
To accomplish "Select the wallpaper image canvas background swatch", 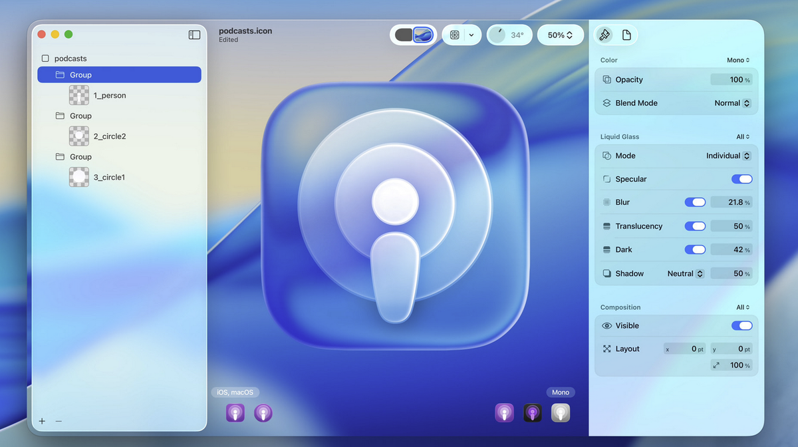I will (423, 35).
